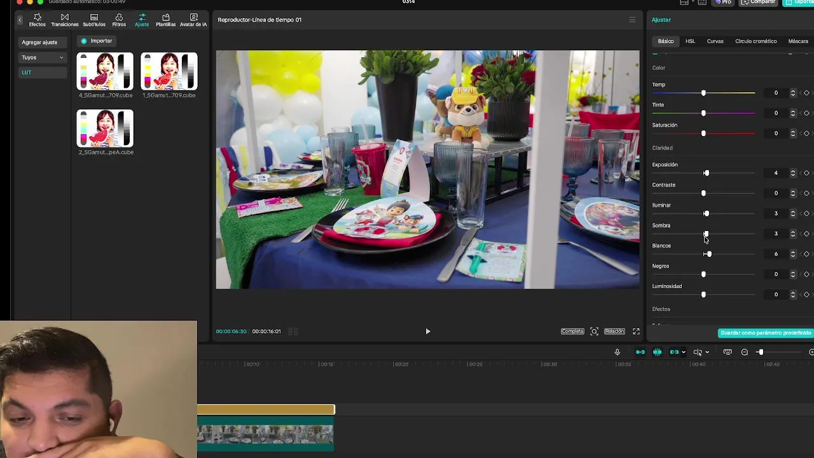
Task: Open the Avatar de IA panel
Action: [x=193, y=20]
